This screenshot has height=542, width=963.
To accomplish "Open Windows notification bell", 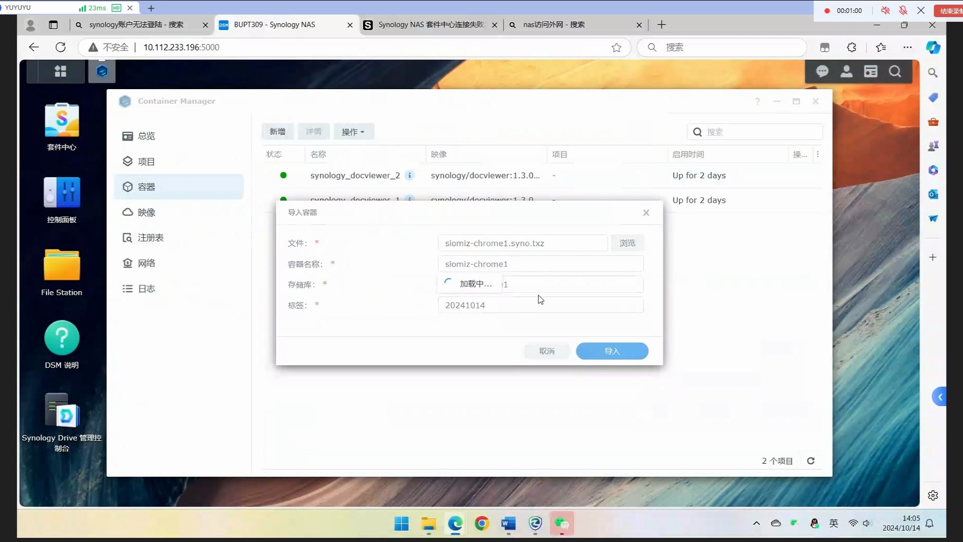I will (x=930, y=523).
